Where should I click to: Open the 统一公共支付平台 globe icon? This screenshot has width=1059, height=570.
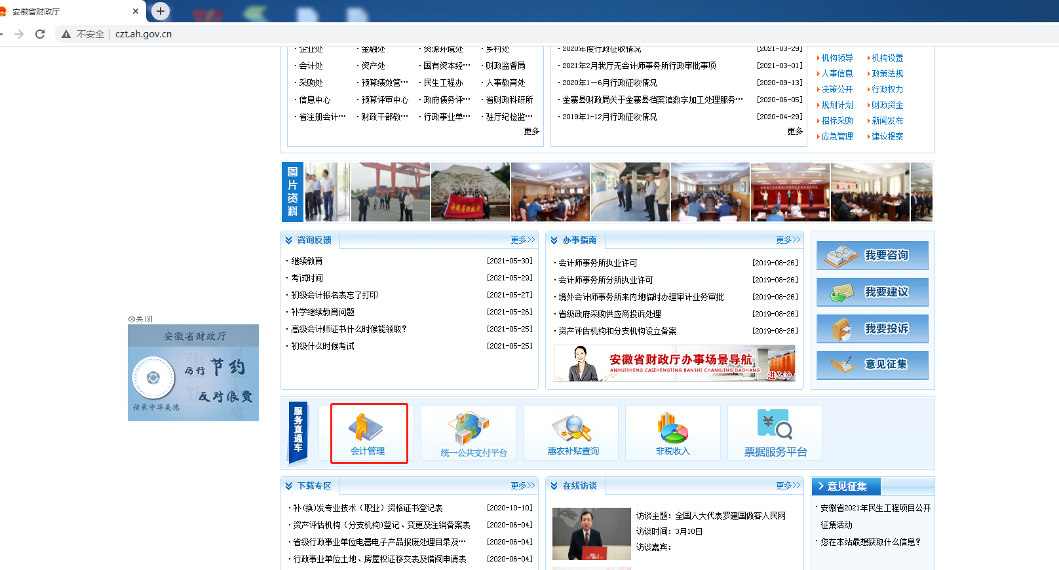coord(471,428)
